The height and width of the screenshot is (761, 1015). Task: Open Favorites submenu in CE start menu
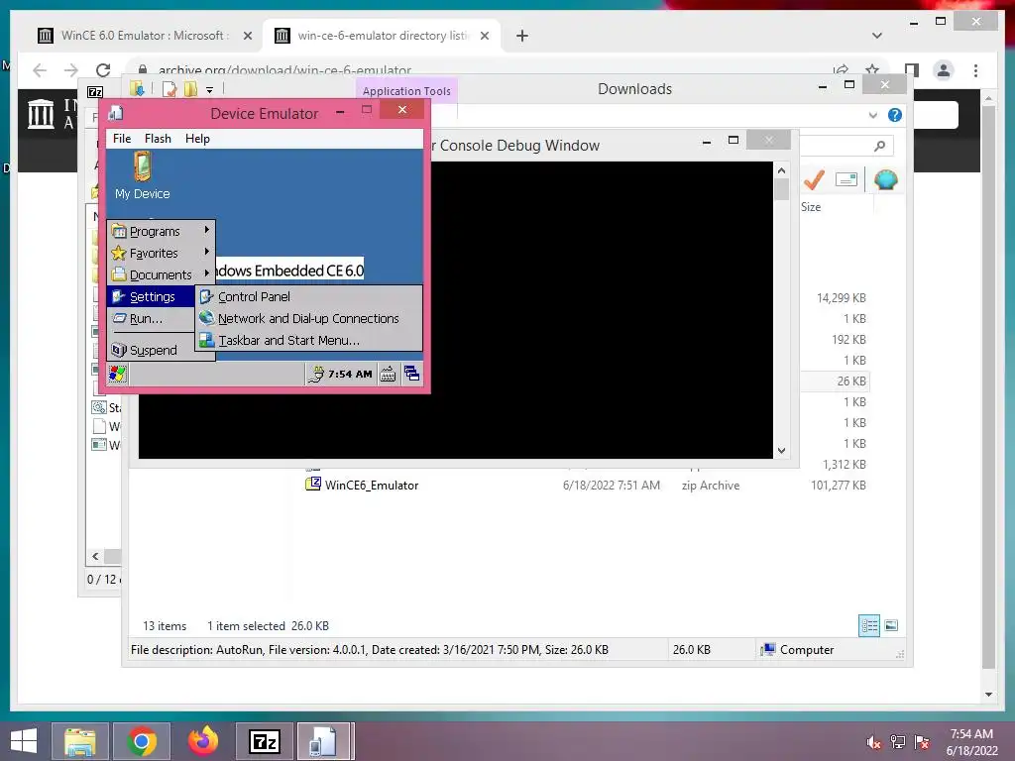pyautogui.click(x=162, y=253)
